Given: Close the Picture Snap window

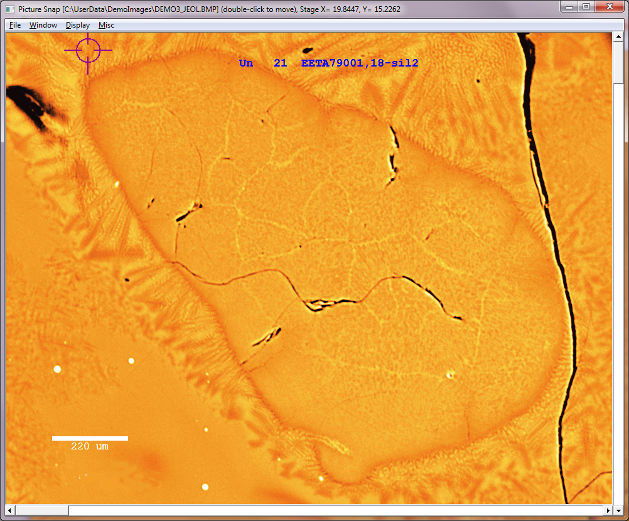Looking at the screenshot, I should [610, 7].
